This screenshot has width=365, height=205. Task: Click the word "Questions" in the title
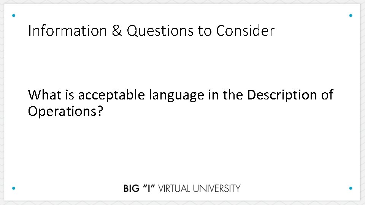160,31
